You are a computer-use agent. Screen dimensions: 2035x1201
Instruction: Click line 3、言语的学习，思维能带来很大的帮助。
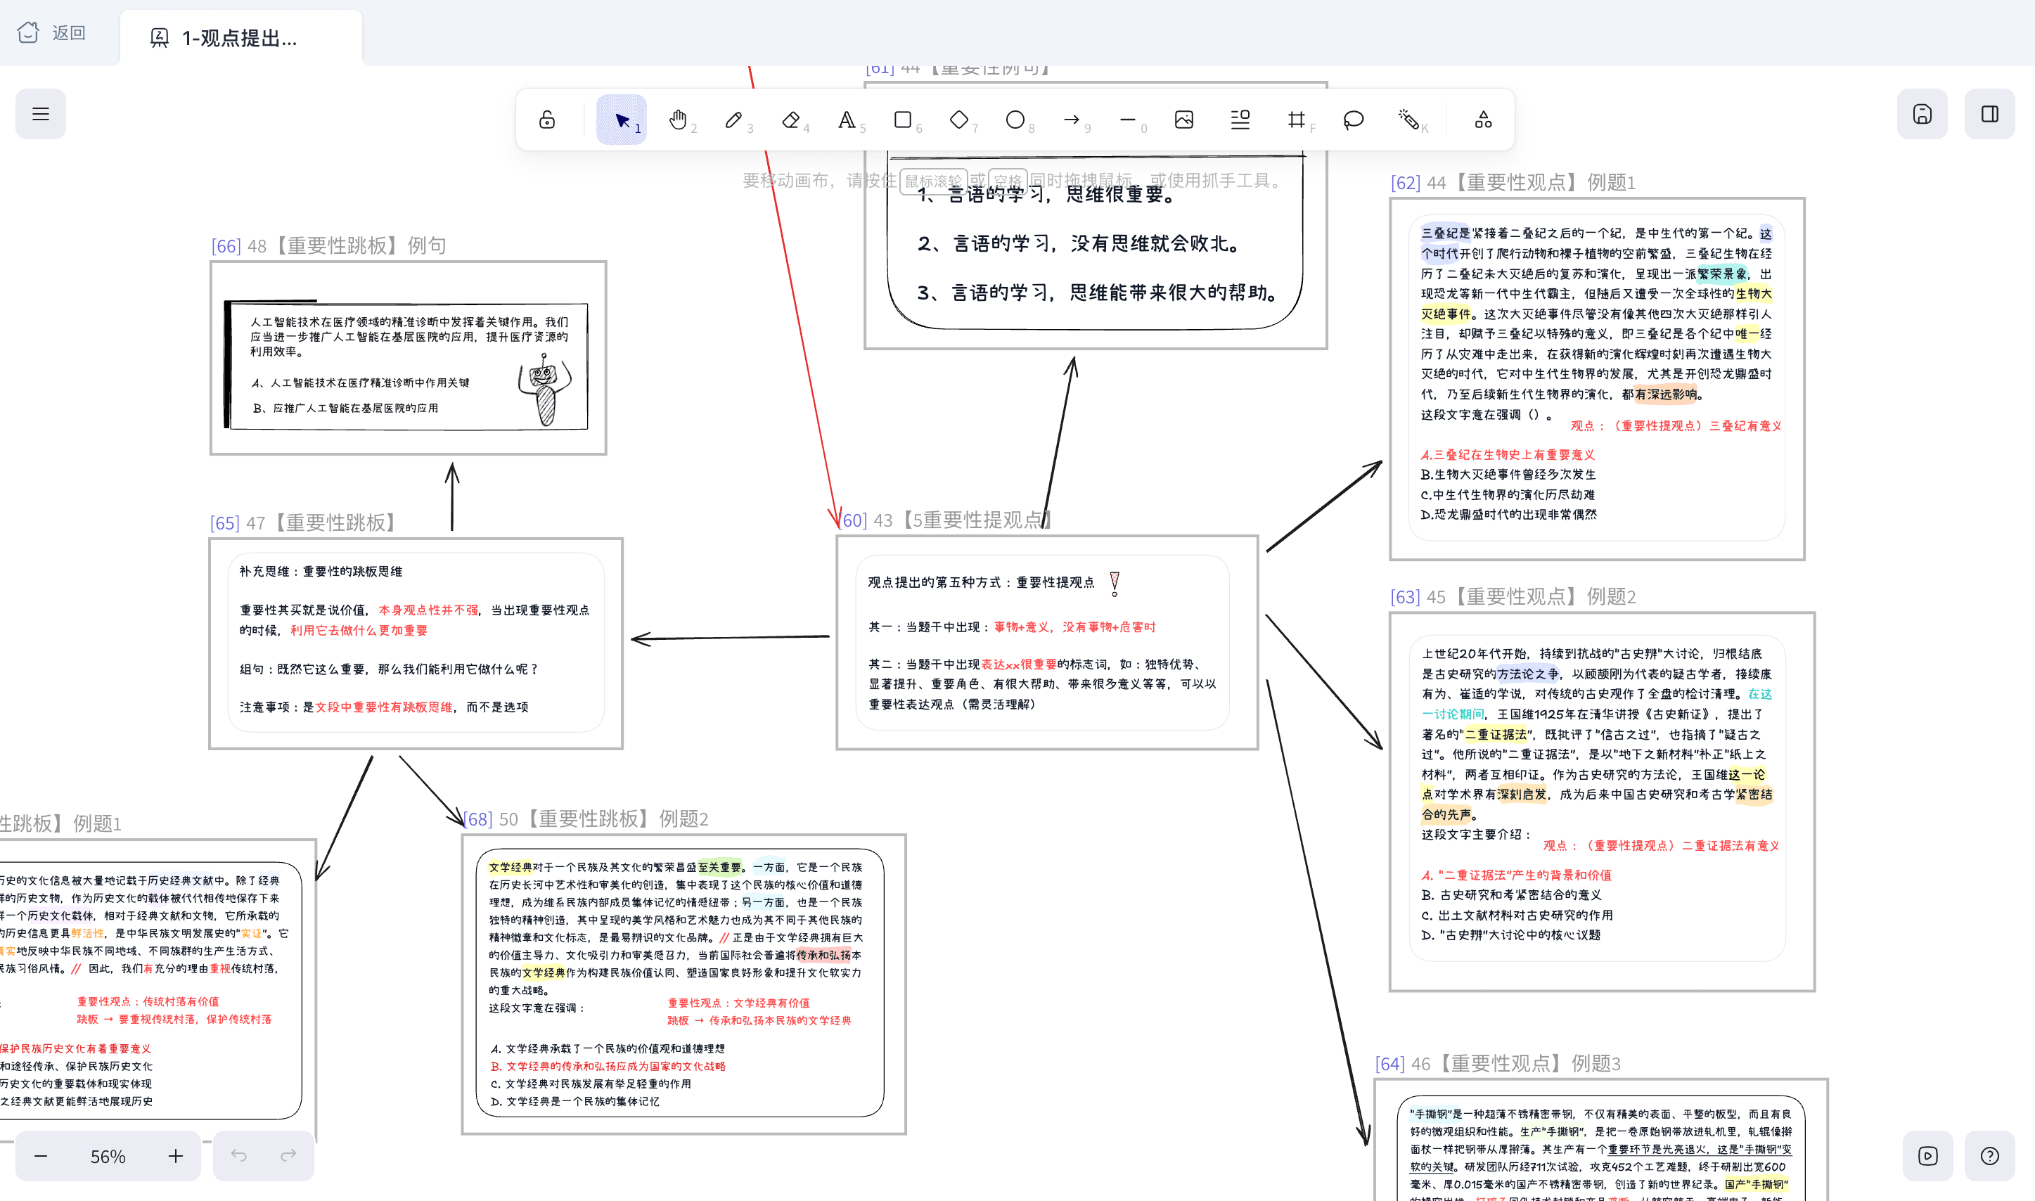click(1098, 292)
